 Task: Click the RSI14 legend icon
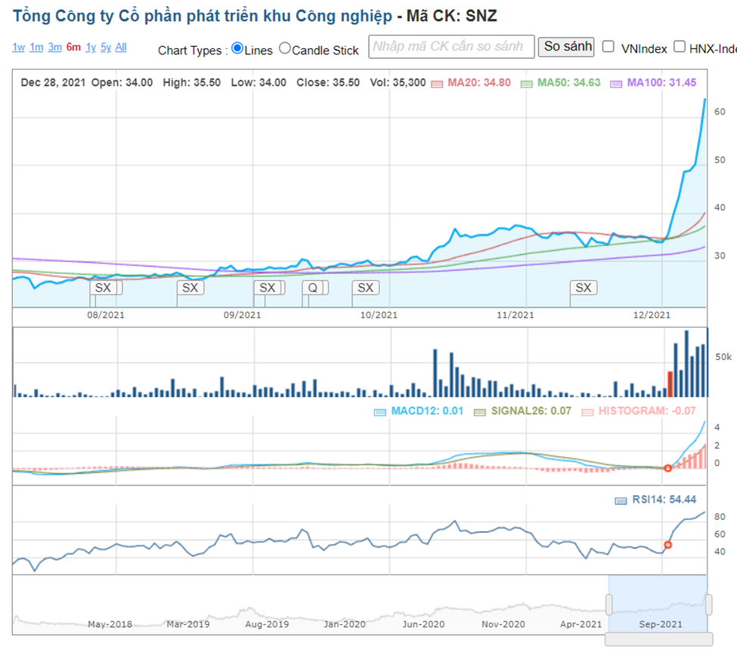[621, 500]
